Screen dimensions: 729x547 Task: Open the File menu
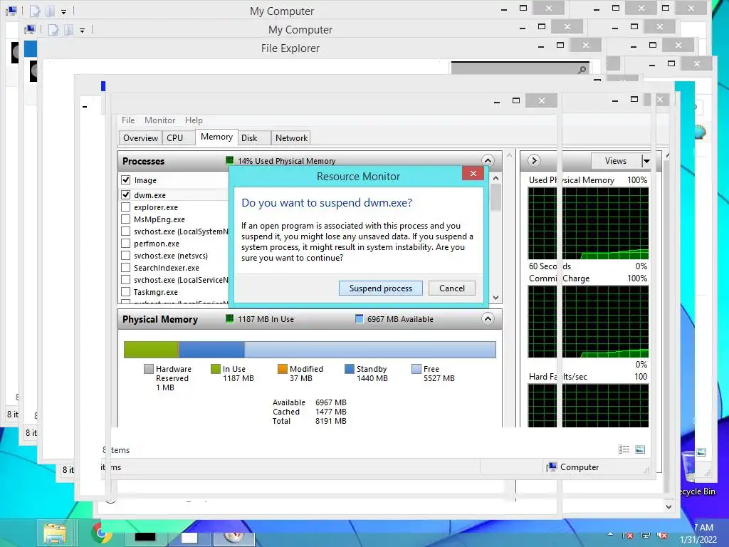tap(128, 120)
